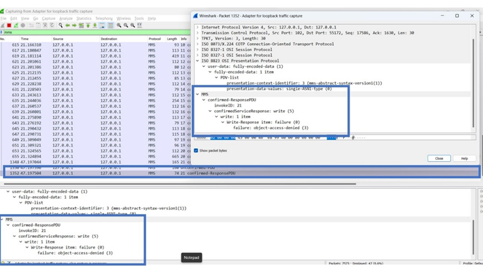Click the open capture file folder icon
This screenshot has height=272, width=483.
pos(32,25)
